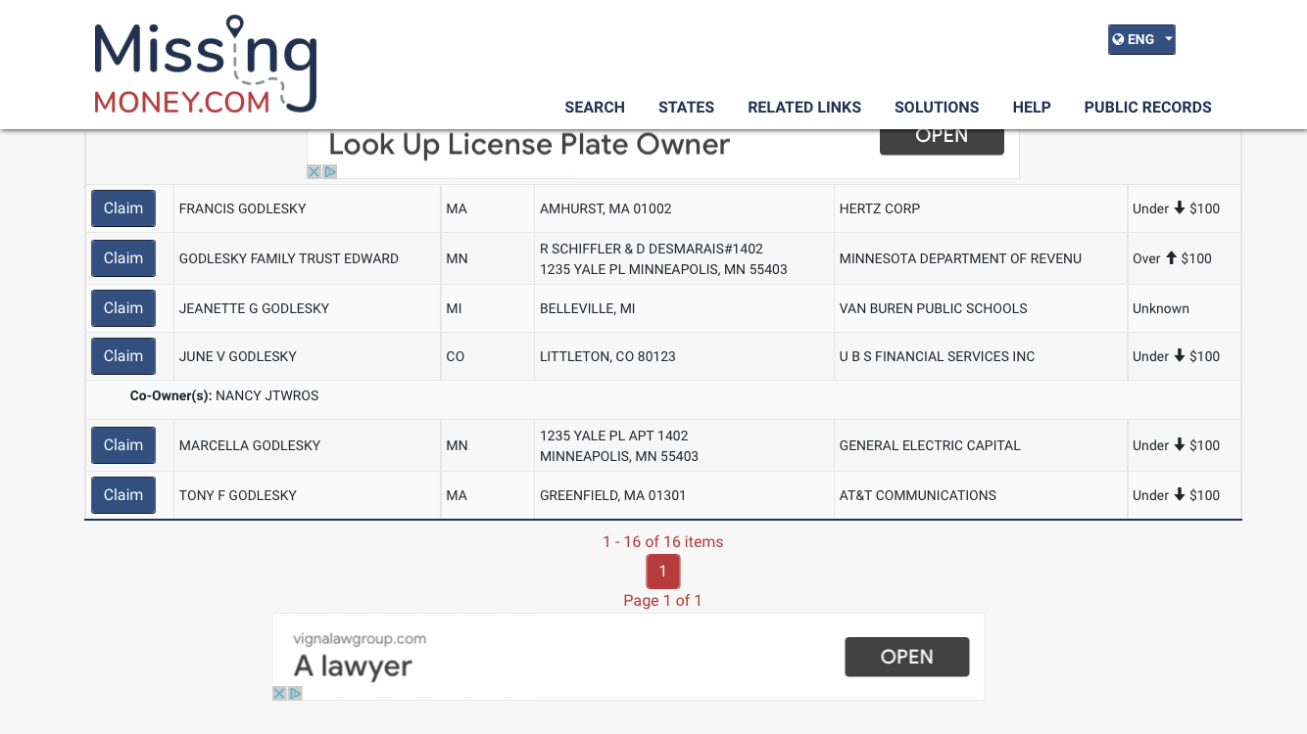Click the name TONY F GODLESKY
This screenshot has height=734, width=1307.
coord(238,495)
